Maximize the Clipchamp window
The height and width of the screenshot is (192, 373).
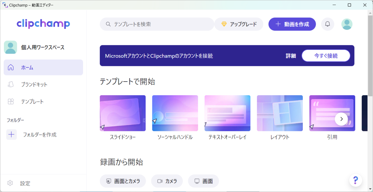pos(349,5)
